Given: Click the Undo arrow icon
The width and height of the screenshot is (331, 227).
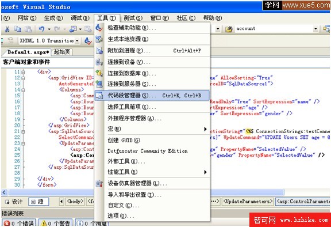Looking at the screenshot, I should (41, 29).
